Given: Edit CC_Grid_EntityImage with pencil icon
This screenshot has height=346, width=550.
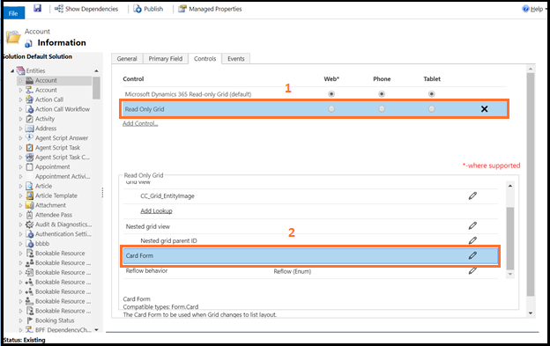Looking at the screenshot, I should coord(472,195).
